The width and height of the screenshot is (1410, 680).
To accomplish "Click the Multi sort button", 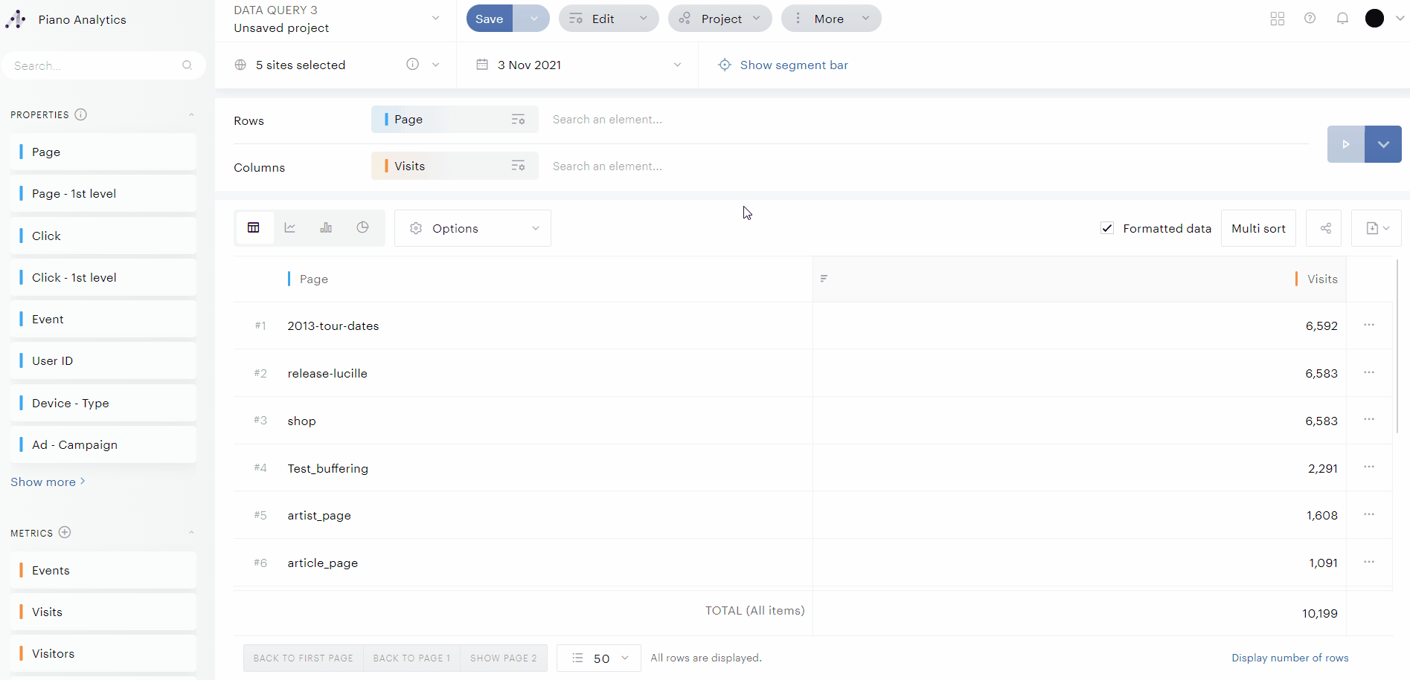I will coord(1258,228).
